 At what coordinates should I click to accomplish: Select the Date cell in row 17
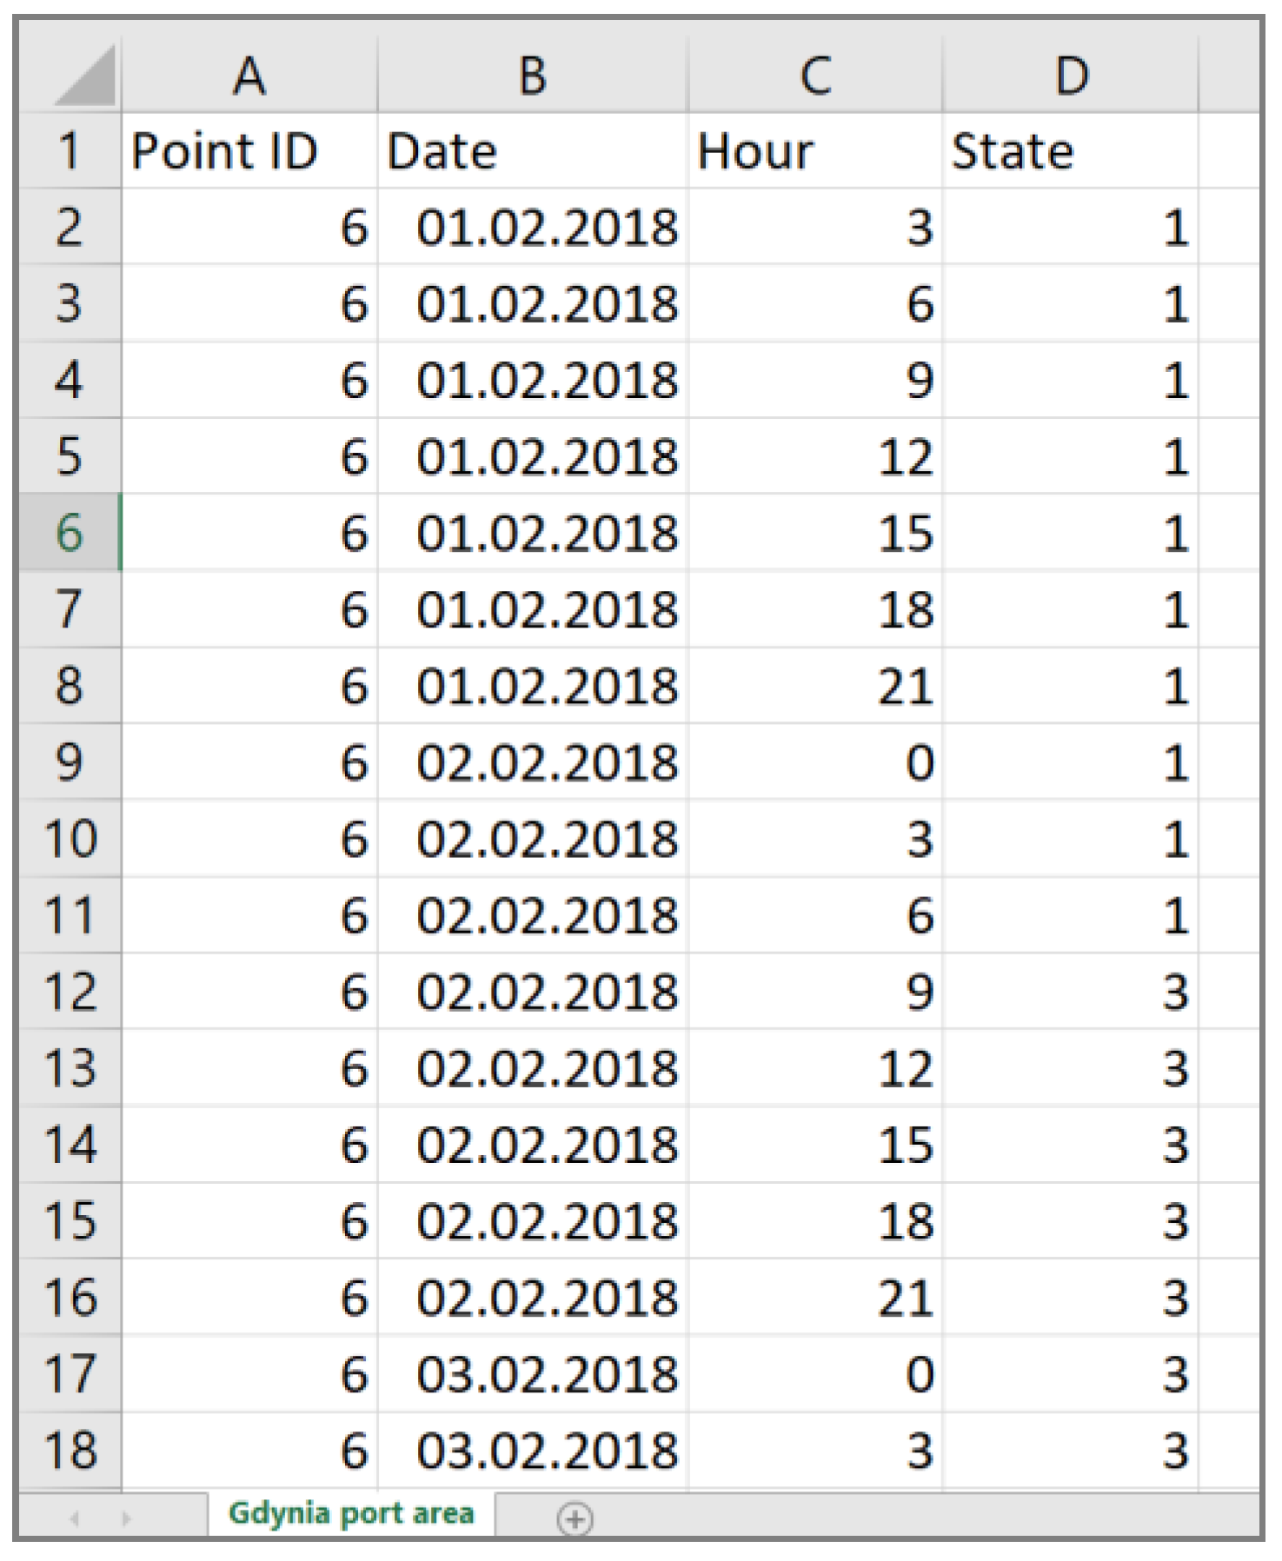[x=532, y=1374]
